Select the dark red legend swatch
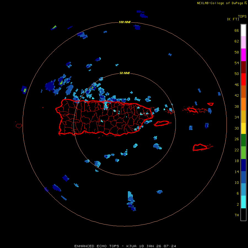Image resolution: width=248 pixels, height=248 pixels. (x=243, y=67)
